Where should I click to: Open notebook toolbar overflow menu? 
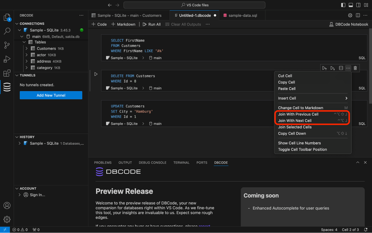(x=208, y=24)
